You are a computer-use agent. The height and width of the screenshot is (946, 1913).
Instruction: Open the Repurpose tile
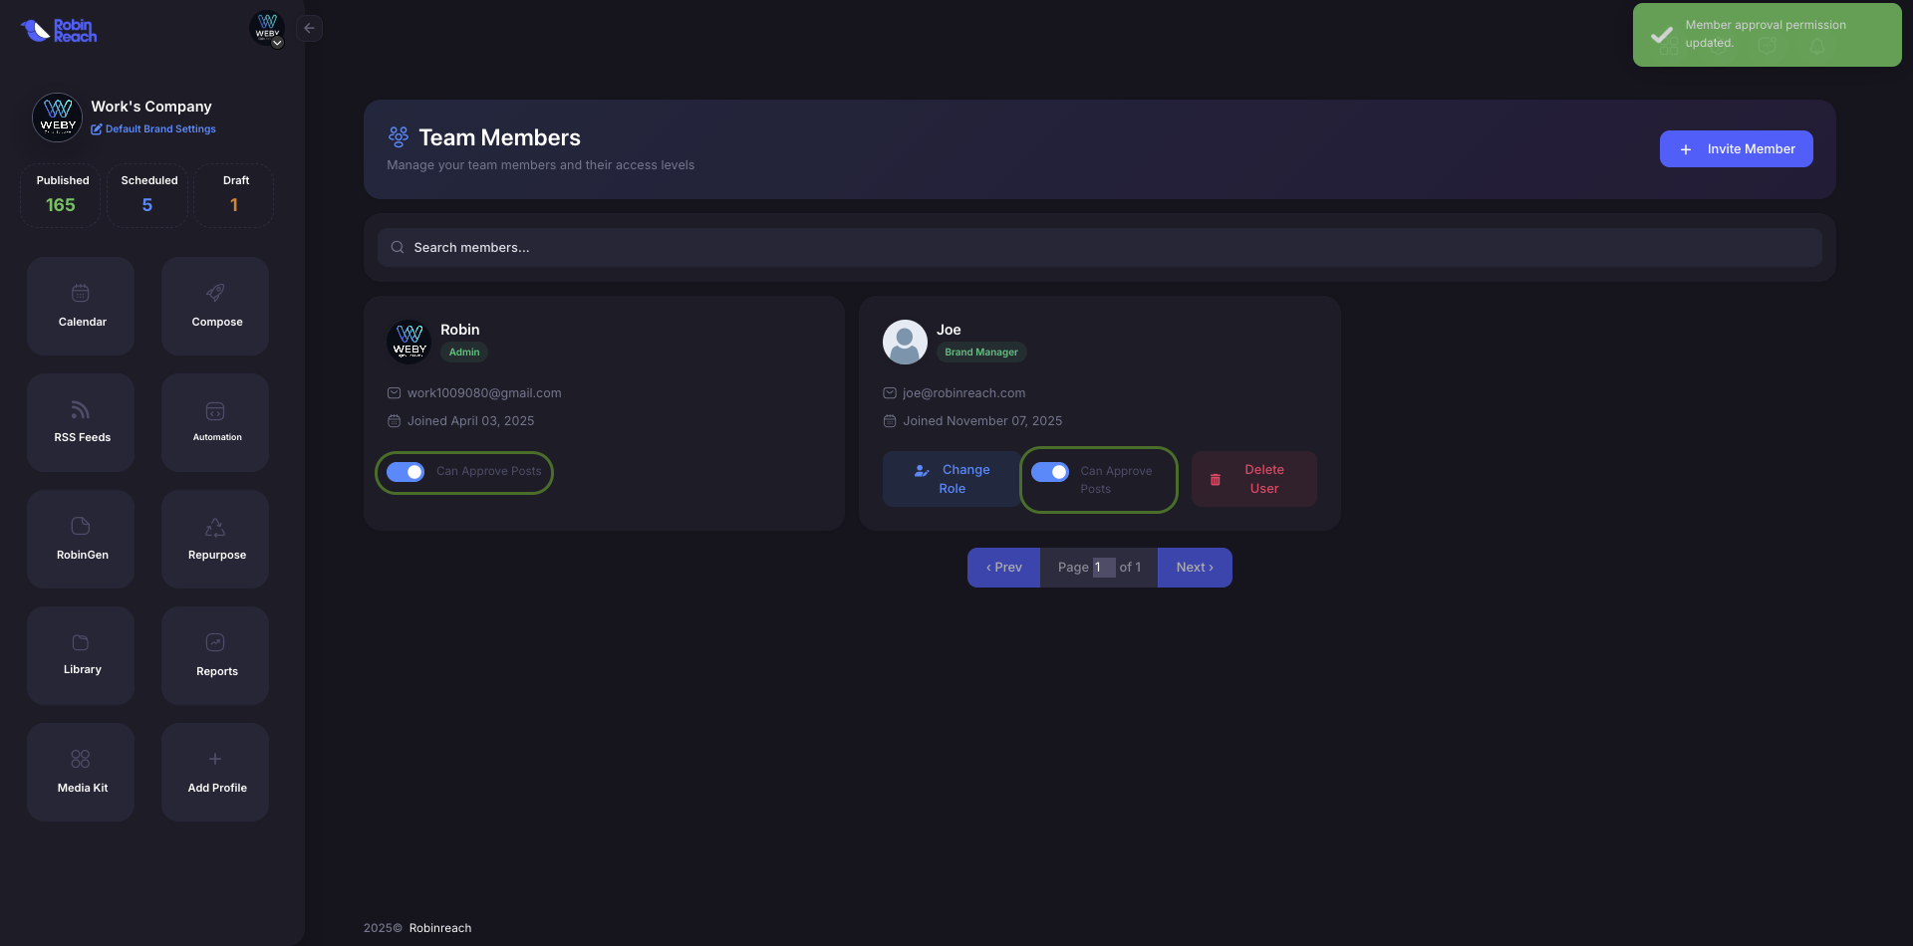215,539
